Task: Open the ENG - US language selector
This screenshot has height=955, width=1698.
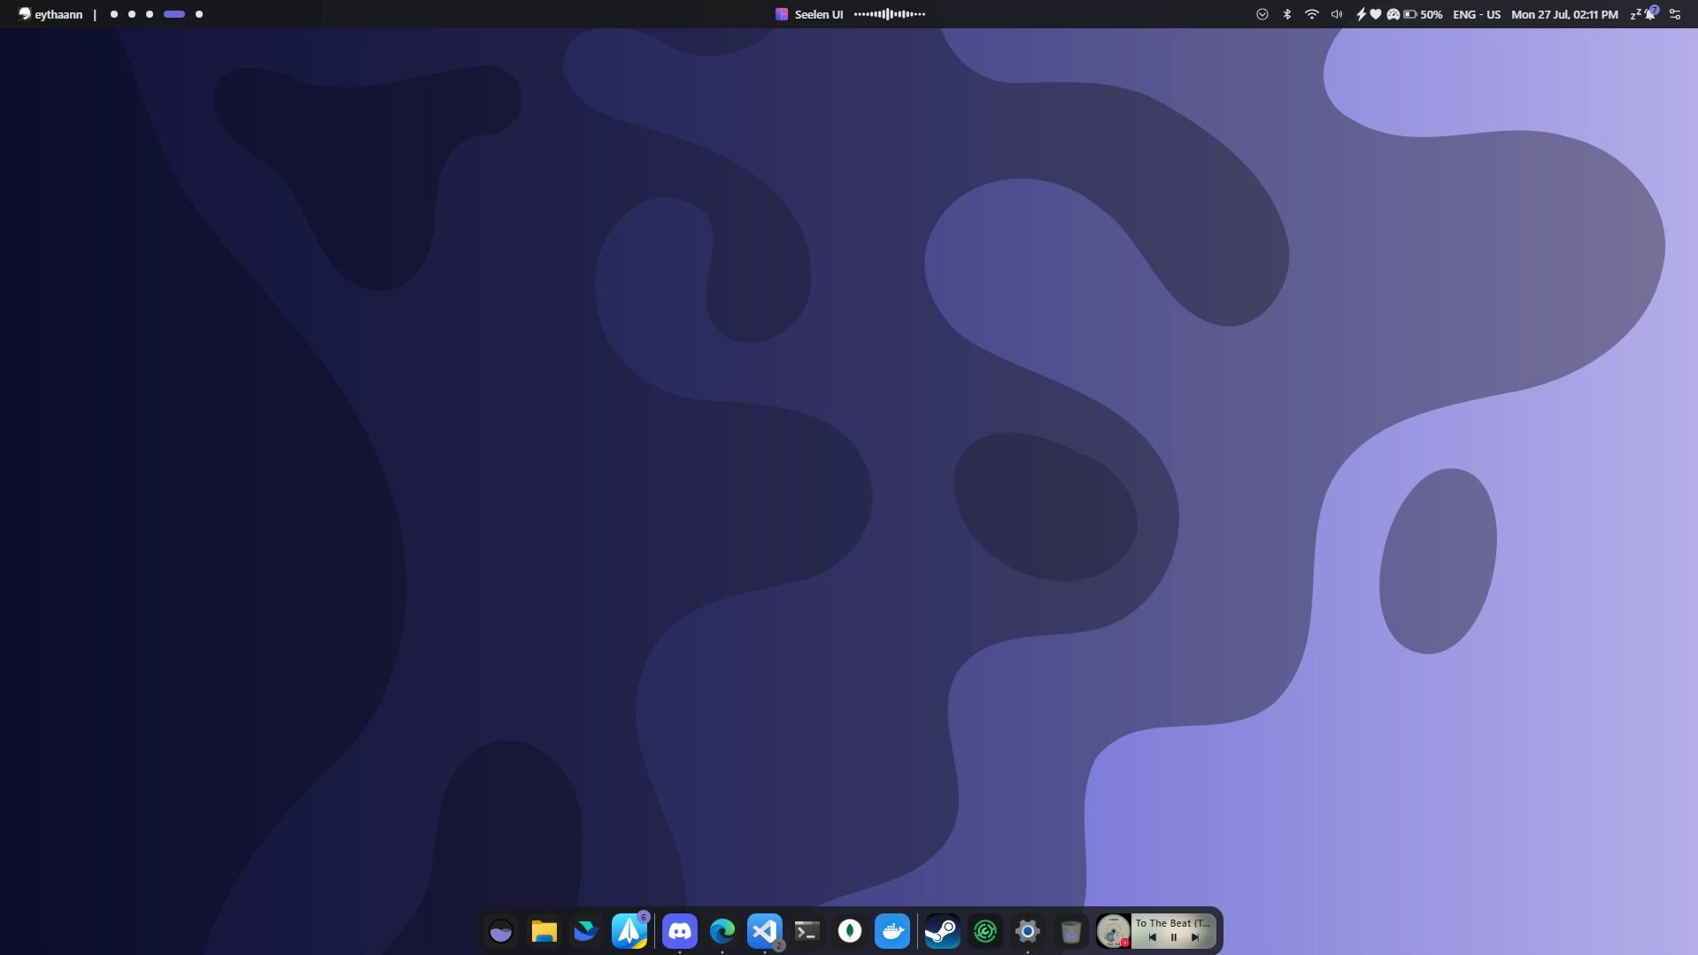Action: click(1477, 14)
